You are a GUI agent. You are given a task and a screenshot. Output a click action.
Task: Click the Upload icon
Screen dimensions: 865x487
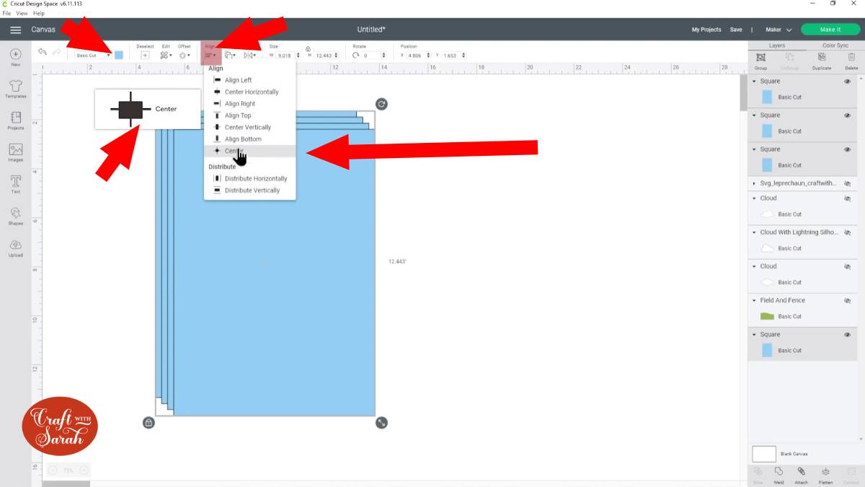pos(15,247)
